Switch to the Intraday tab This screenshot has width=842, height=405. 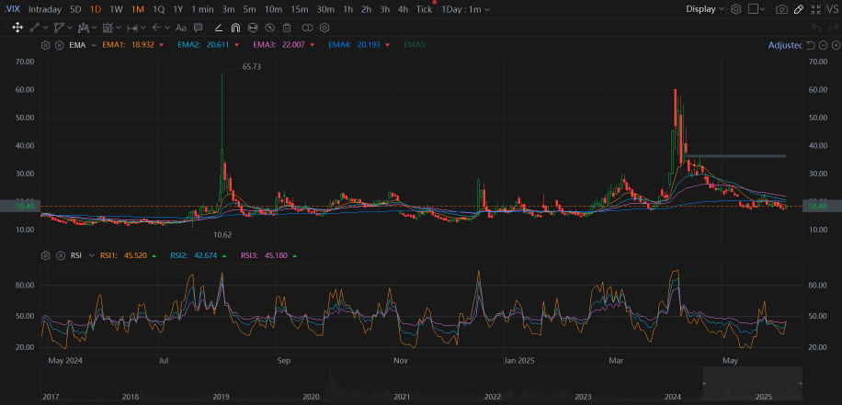(45, 9)
